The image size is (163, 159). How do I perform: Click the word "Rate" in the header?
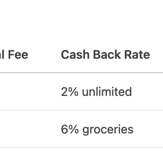[137, 55]
